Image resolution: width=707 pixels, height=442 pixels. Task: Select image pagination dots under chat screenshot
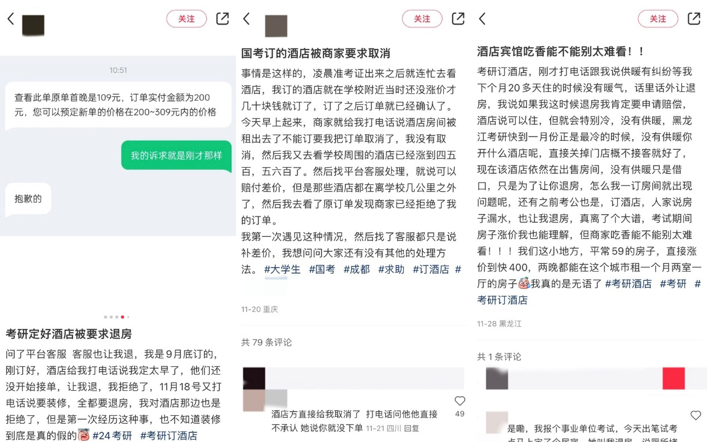(118, 317)
